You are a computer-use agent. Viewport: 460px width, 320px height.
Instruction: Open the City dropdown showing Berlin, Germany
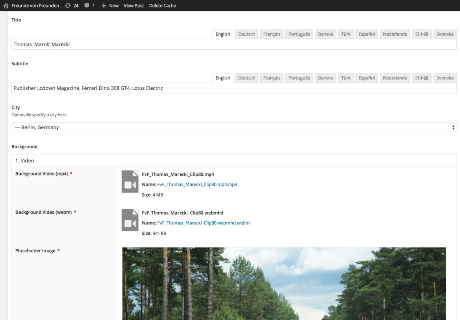[x=234, y=127]
